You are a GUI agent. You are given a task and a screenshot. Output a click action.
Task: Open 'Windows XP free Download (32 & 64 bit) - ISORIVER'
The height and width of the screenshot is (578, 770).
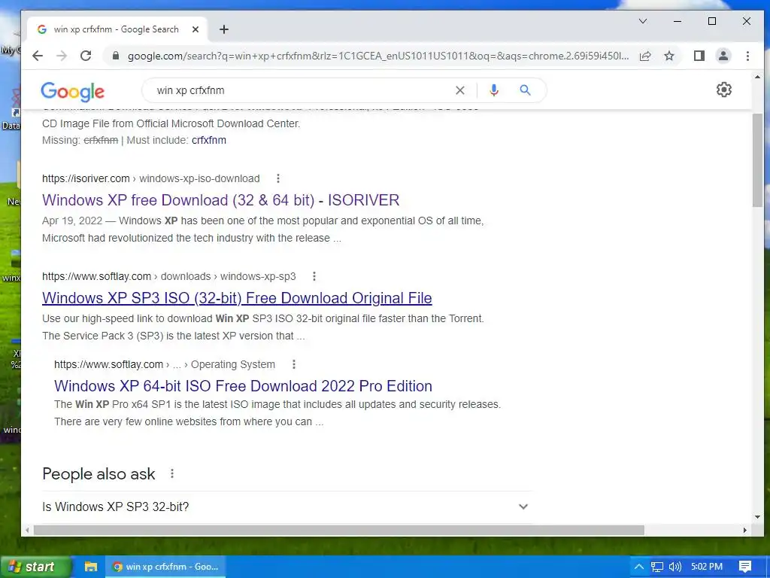click(220, 200)
